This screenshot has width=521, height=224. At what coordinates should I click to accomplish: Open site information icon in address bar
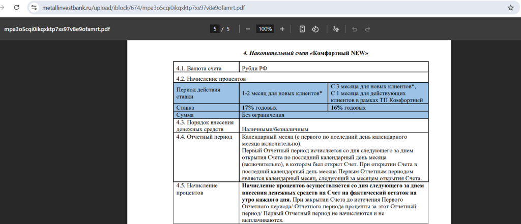tap(34, 8)
